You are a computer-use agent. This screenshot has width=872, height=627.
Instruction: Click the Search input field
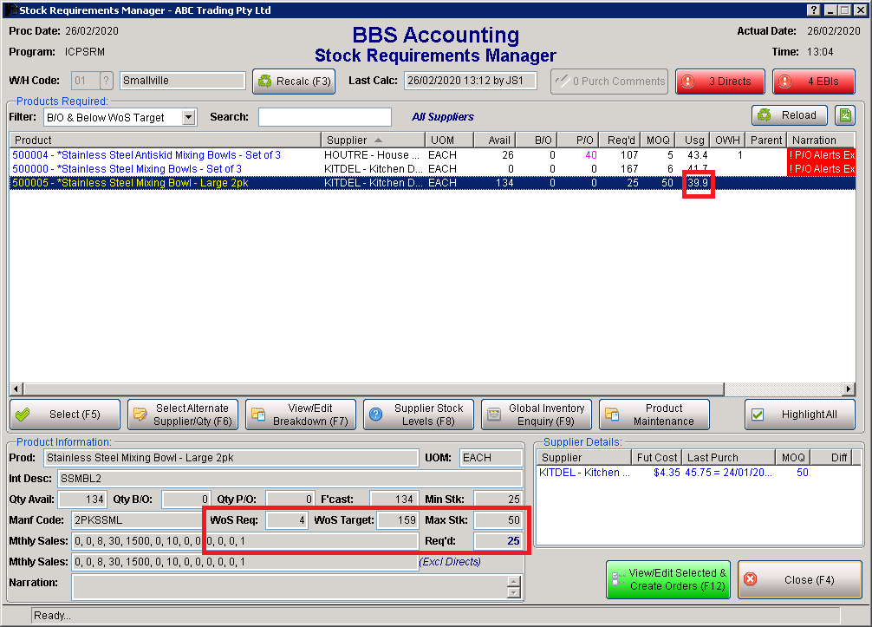tap(324, 117)
